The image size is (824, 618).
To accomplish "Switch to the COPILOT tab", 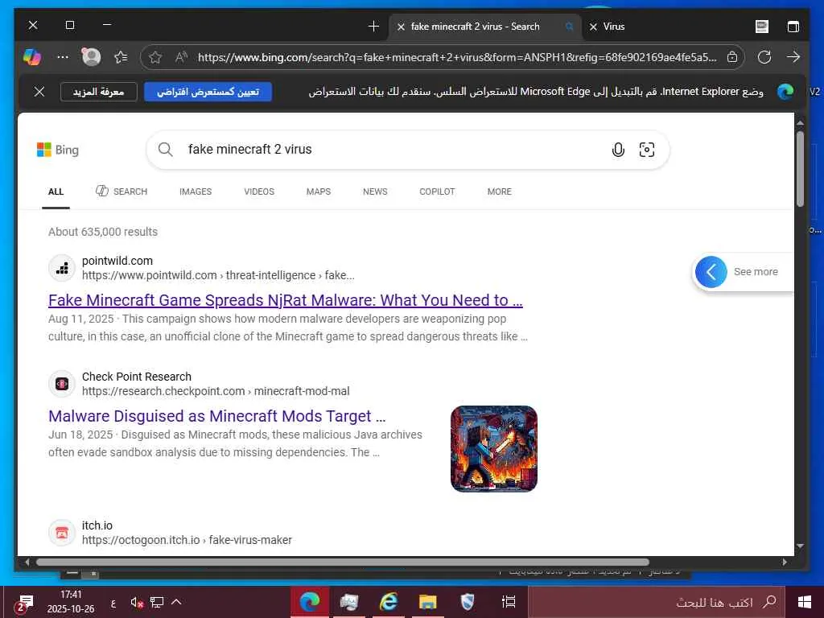I will pyautogui.click(x=437, y=192).
